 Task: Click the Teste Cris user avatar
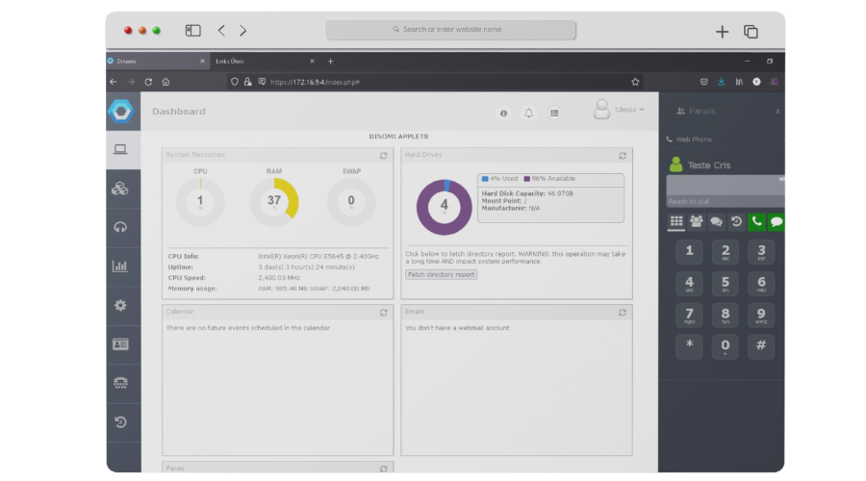[676, 165]
